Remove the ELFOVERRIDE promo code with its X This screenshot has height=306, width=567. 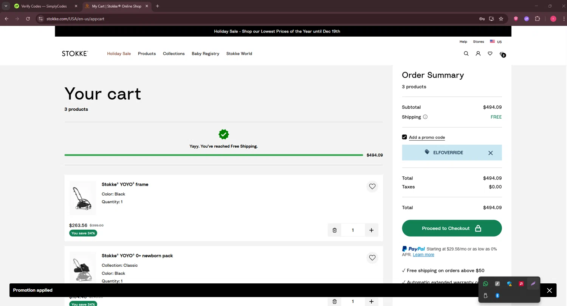[x=491, y=153]
